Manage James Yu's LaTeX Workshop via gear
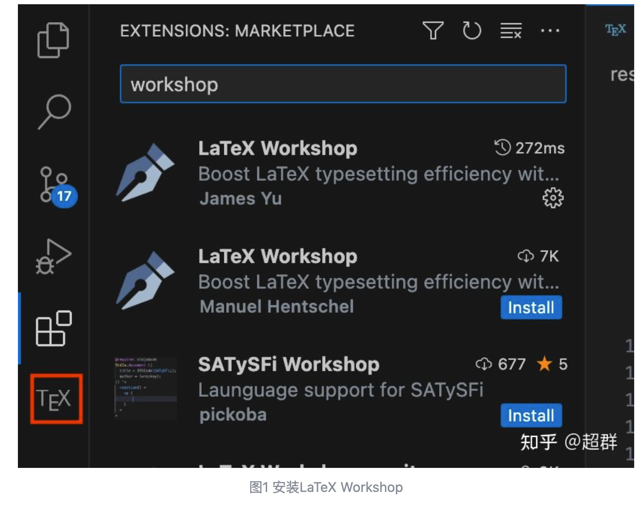Screen dimensions: 637x507 coord(553,198)
